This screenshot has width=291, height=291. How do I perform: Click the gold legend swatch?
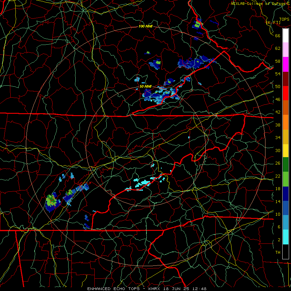[x=286, y=137]
